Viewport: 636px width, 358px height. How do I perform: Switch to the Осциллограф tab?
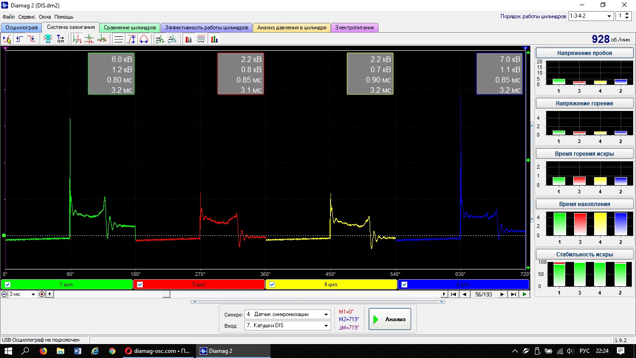(x=22, y=28)
